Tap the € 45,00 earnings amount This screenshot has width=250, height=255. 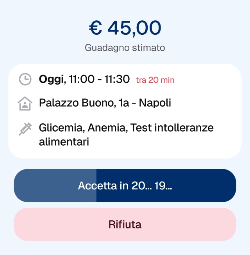[125, 28]
